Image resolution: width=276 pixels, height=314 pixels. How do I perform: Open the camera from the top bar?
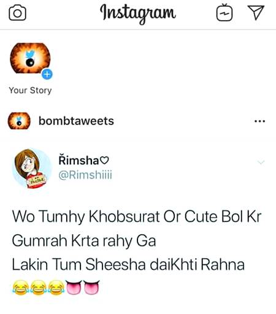[x=17, y=13]
